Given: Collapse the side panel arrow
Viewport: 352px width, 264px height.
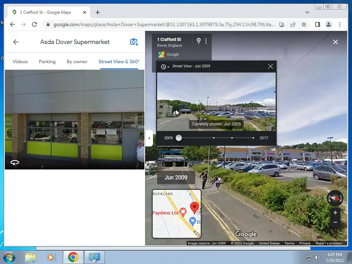Looking at the screenshot, I should click(149, 138).
